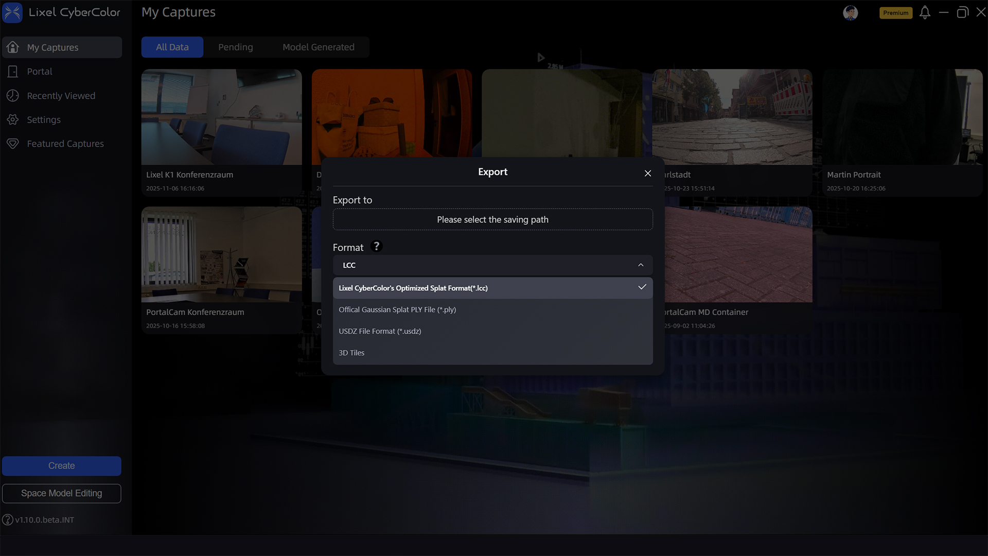Click the Portal sidebar icon

[13, 72]
